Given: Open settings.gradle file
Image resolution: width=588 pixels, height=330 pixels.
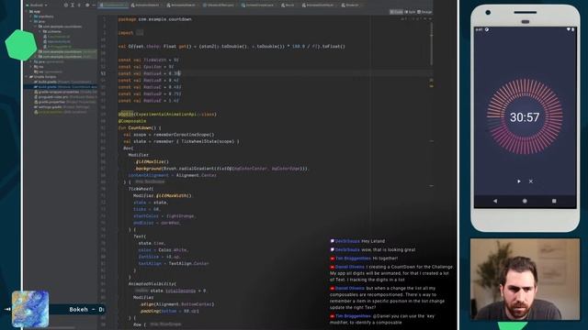Looking at the screenshot, I should coord(62,107).
